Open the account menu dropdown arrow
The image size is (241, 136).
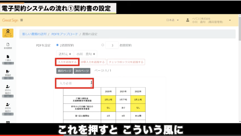[230, 20]
